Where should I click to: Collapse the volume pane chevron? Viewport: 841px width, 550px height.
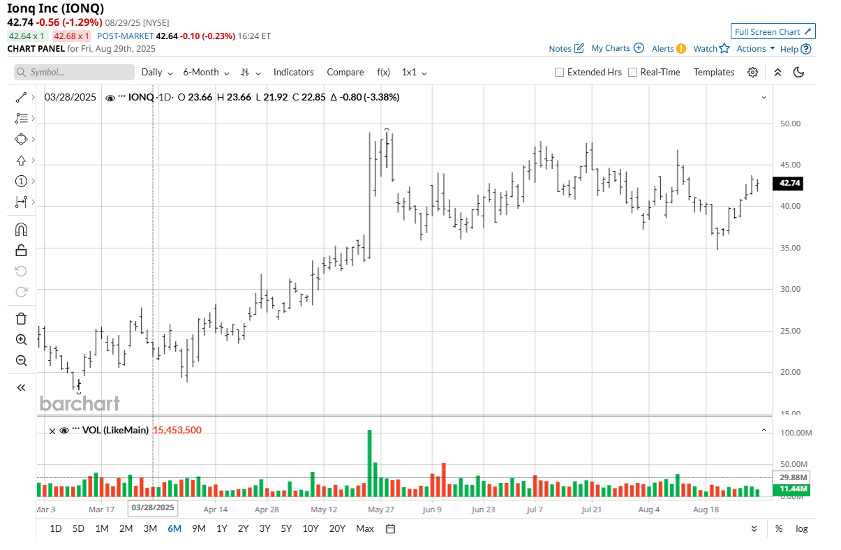(764, 431)
